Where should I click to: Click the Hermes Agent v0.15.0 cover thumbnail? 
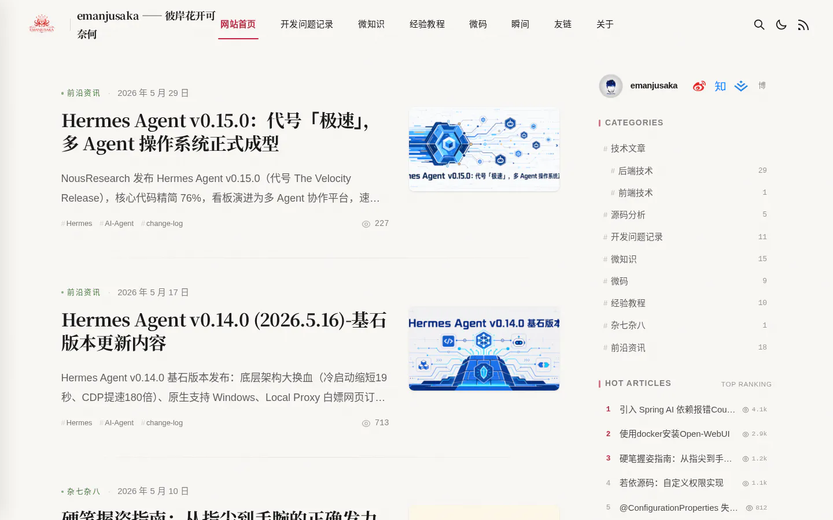(484, 149)
